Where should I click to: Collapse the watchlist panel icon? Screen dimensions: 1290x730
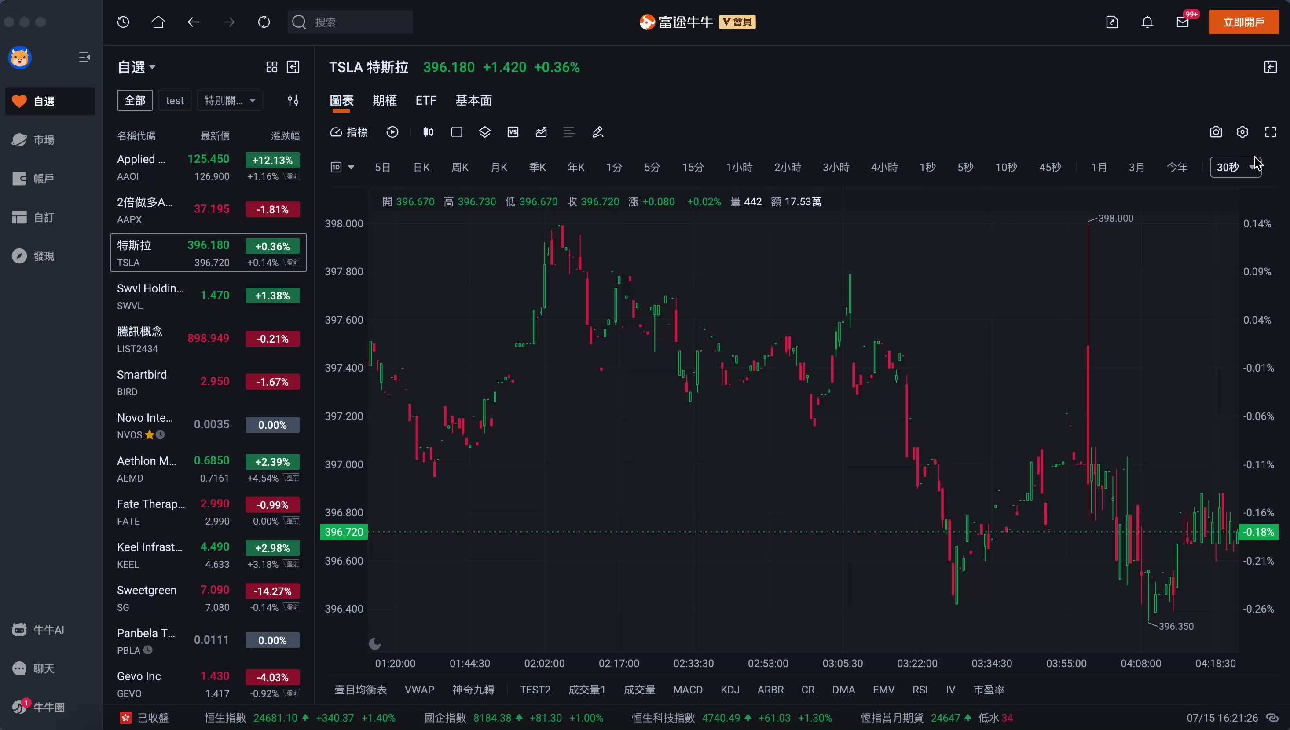[x=293, y=67]
